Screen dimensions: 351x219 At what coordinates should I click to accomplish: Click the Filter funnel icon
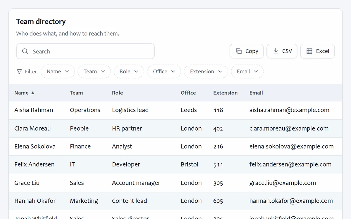pos(19,72)
